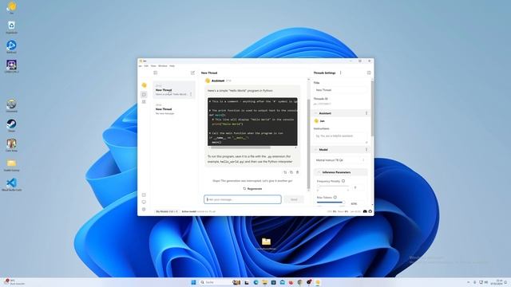Open Jan desktop shortcut icon
This screenshot has height=287, width=511.
11,7
